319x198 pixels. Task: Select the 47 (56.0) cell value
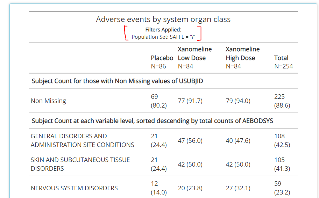click(x=190, y=140)
